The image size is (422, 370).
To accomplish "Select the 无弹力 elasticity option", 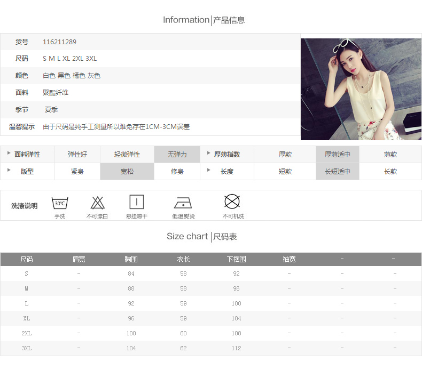I will point(177,155).
